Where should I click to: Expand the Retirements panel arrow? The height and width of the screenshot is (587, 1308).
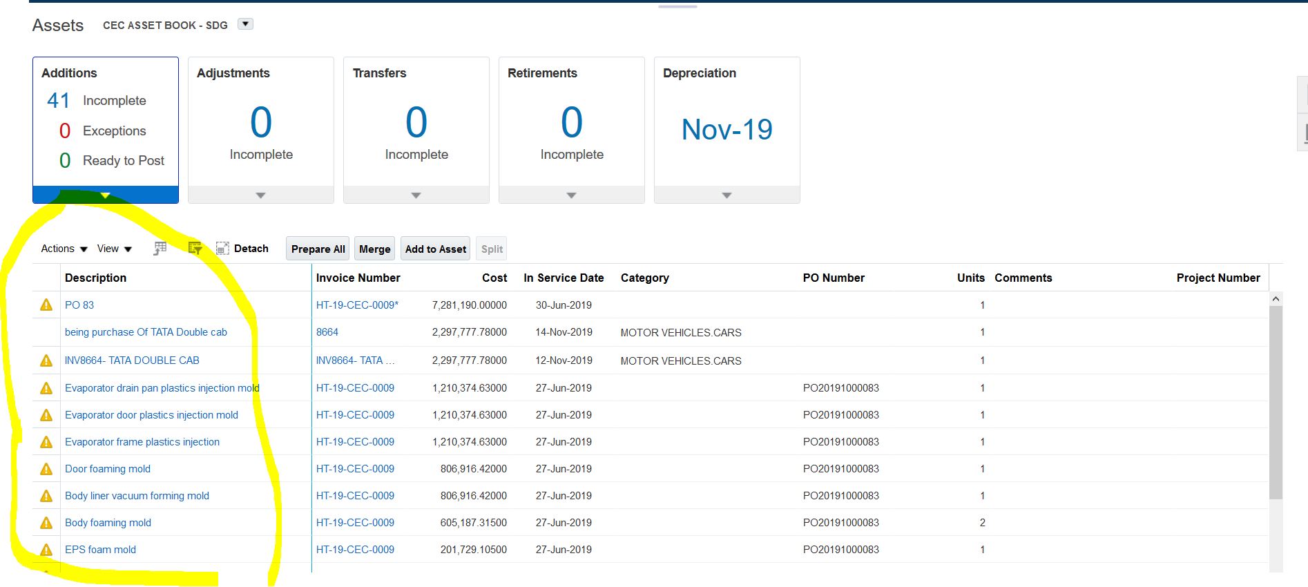(x=572, y=195)
